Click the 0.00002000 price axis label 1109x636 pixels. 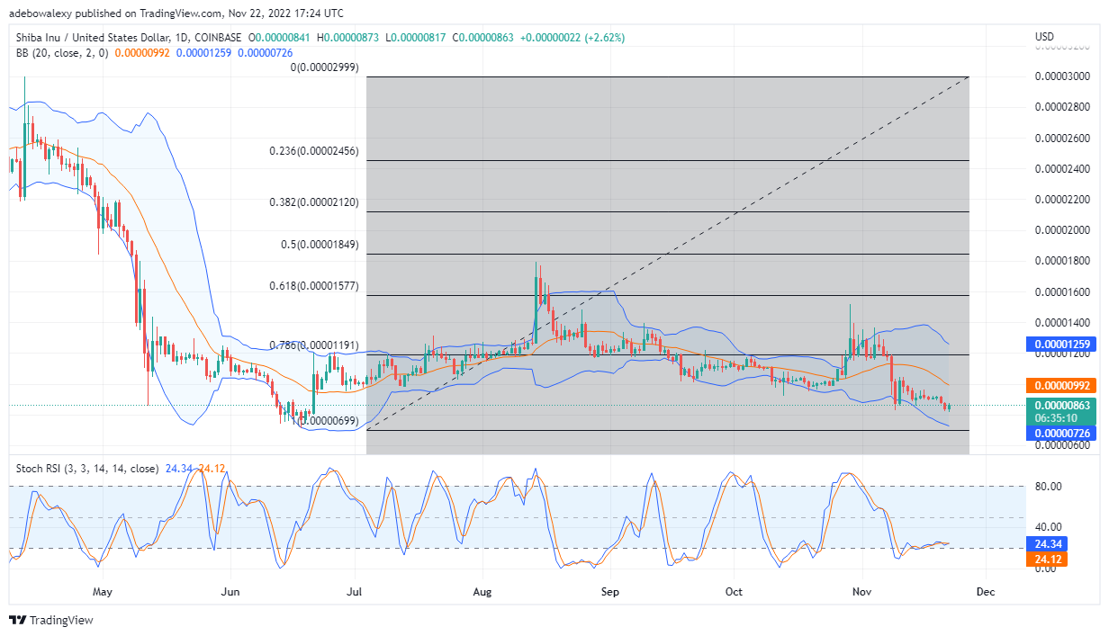click(x=1062, y=229)
